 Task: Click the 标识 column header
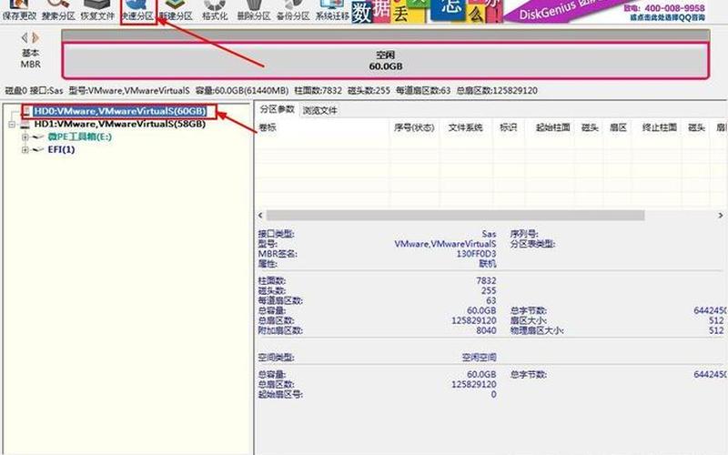(508, 127)
